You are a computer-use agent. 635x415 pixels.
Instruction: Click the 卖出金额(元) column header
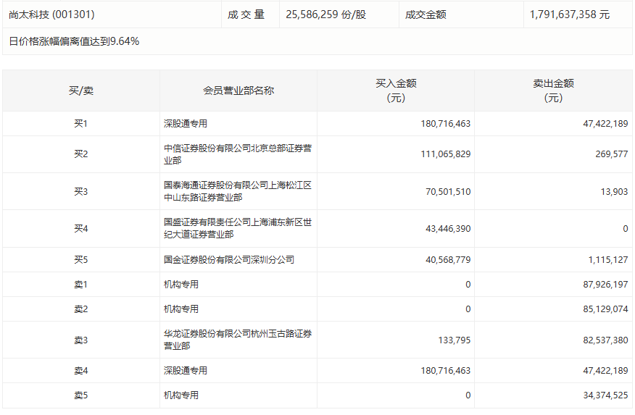pyautogui.click(x=553, y=91)
